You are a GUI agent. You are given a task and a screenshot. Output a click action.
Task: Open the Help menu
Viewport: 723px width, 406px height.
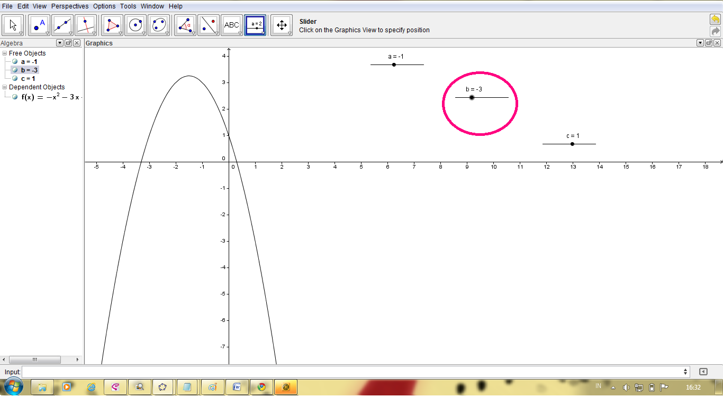click(176, 6)
